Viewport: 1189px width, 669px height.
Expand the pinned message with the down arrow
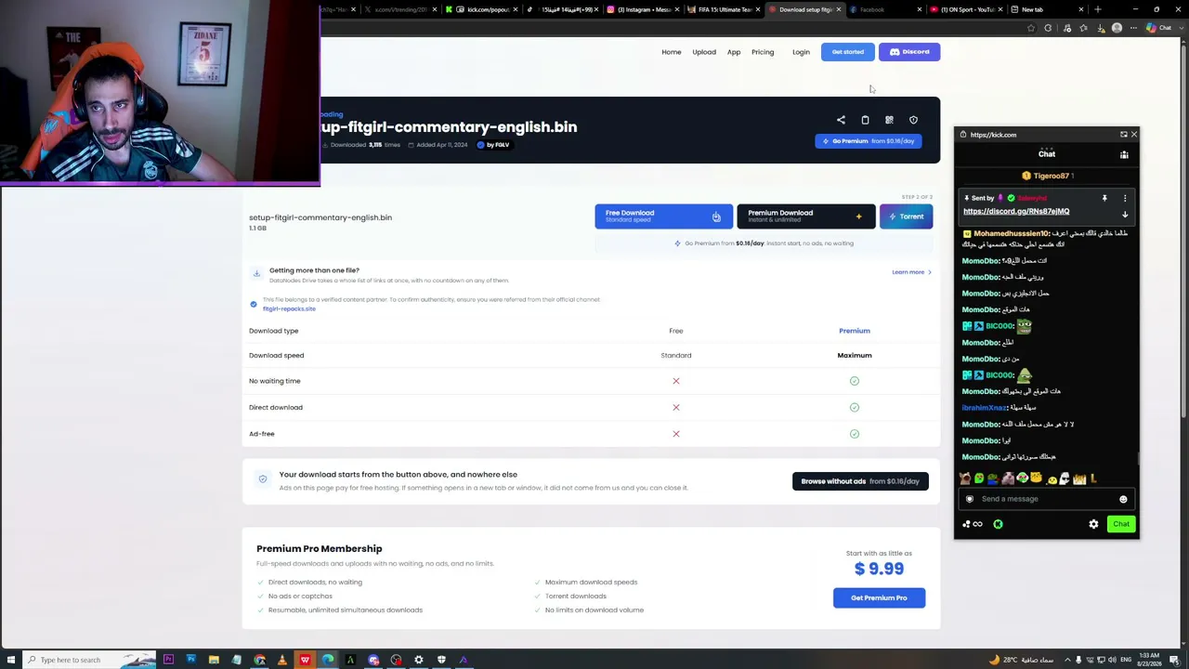tap(1125, 214)
